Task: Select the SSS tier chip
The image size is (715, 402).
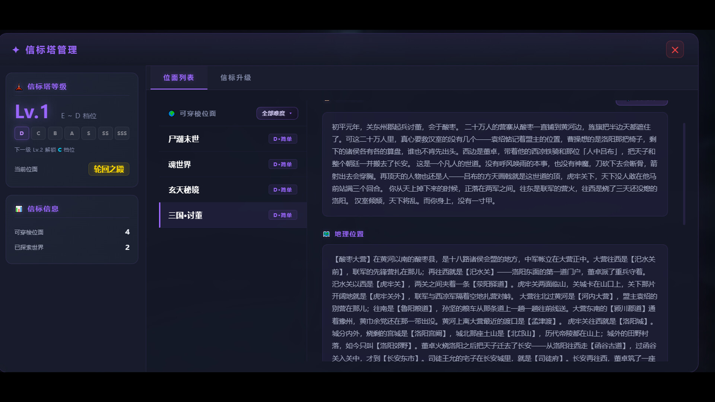Action: click(x=122, y=133)
